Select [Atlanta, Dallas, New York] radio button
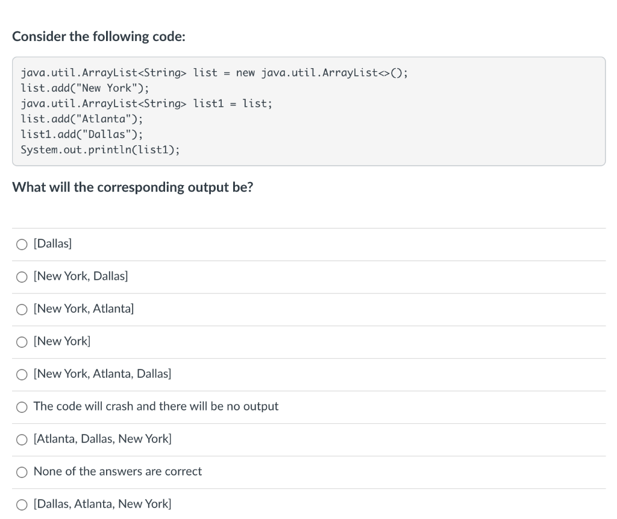The height and width of the screenshot is (519, 617). tap(22, 440)
